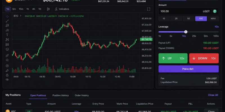Image resolution: width=225 pixels, height=112 pixels.
Task: Open the candlestick chart type selector
Action: tap(48, 9)
